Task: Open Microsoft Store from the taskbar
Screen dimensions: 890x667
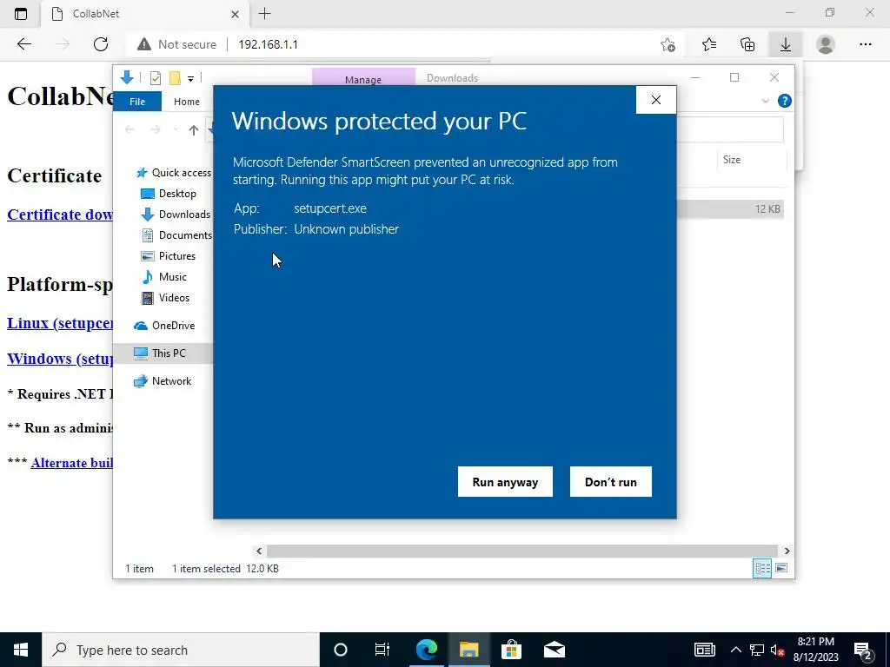Action: coord(511,650)
